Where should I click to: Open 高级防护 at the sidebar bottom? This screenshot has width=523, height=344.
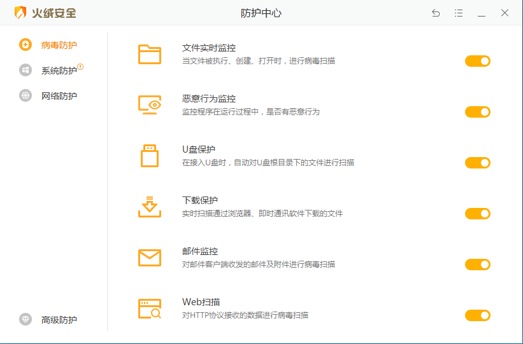click(x=59, y=320)
